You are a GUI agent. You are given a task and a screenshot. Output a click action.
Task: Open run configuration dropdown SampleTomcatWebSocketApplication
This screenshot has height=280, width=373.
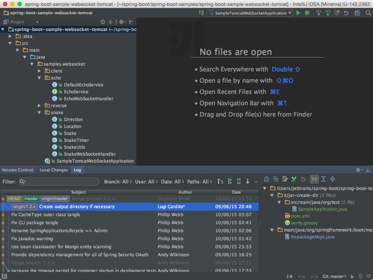[x=250, y=13]
